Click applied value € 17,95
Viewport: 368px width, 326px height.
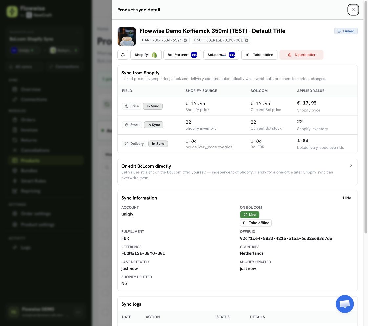tap(307, 103)
